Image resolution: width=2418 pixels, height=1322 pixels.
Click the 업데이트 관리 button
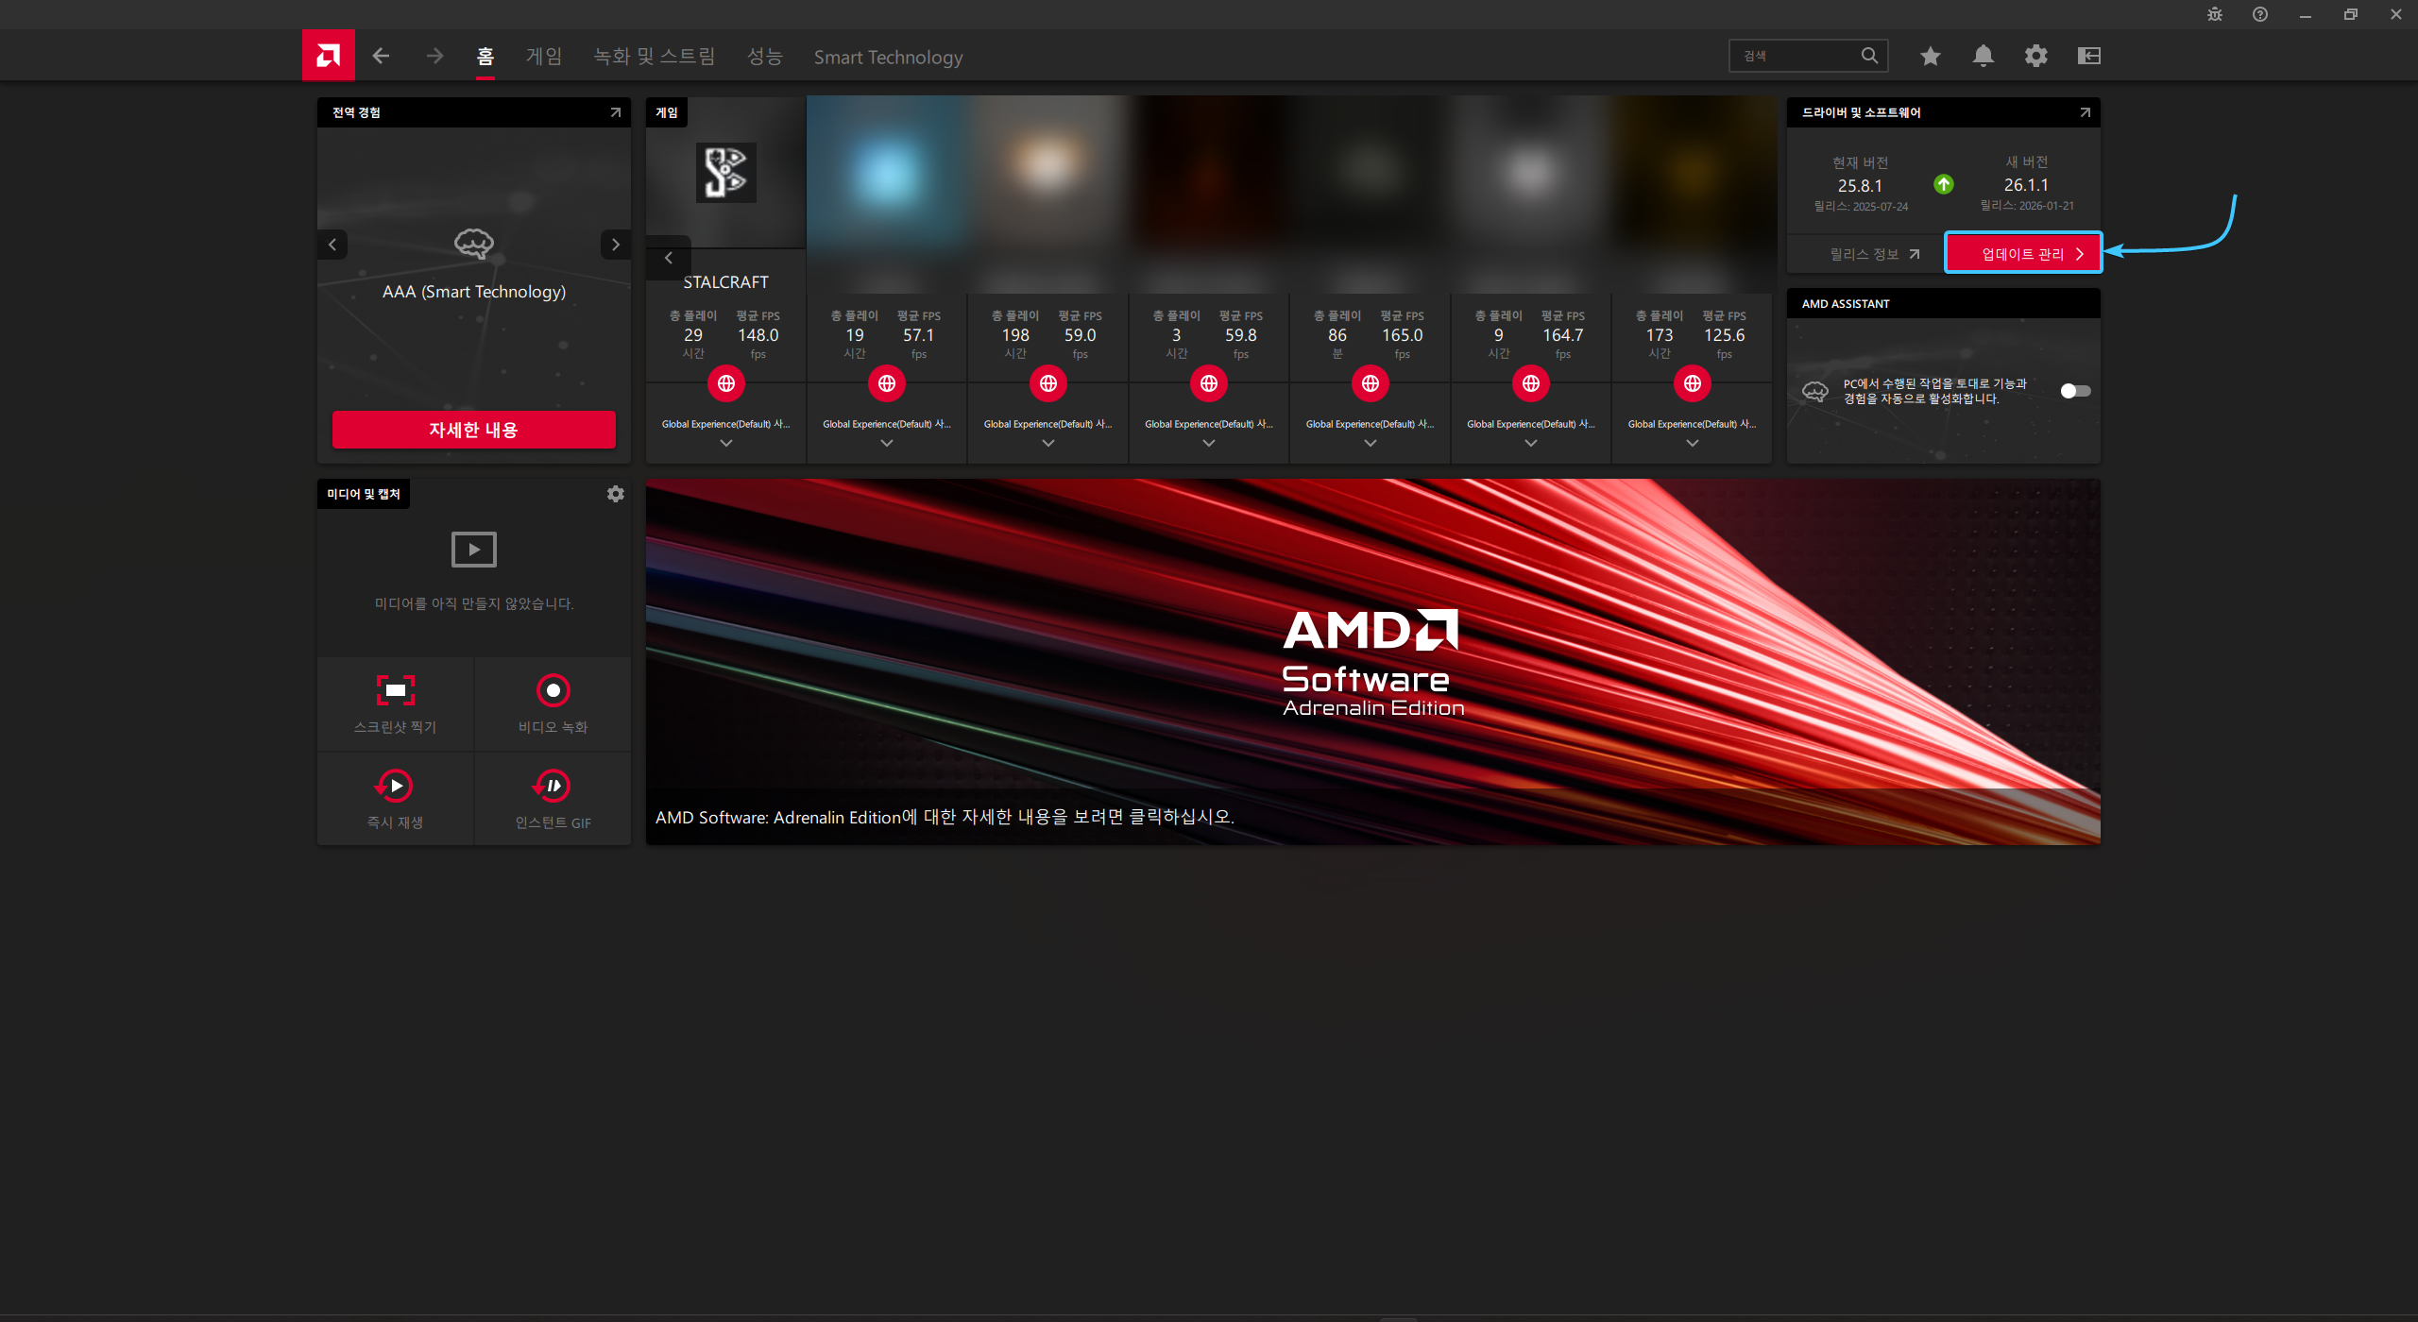(2022, 253)
